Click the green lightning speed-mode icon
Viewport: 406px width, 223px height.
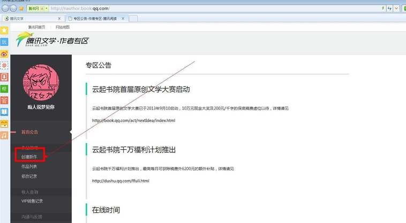pos(383,8)
